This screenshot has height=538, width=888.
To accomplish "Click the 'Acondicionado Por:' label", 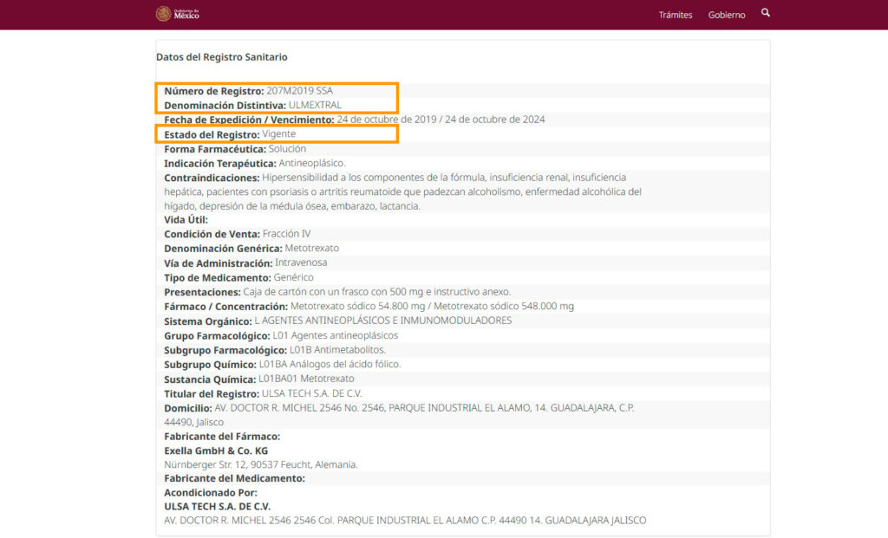I will pos(211,492).
